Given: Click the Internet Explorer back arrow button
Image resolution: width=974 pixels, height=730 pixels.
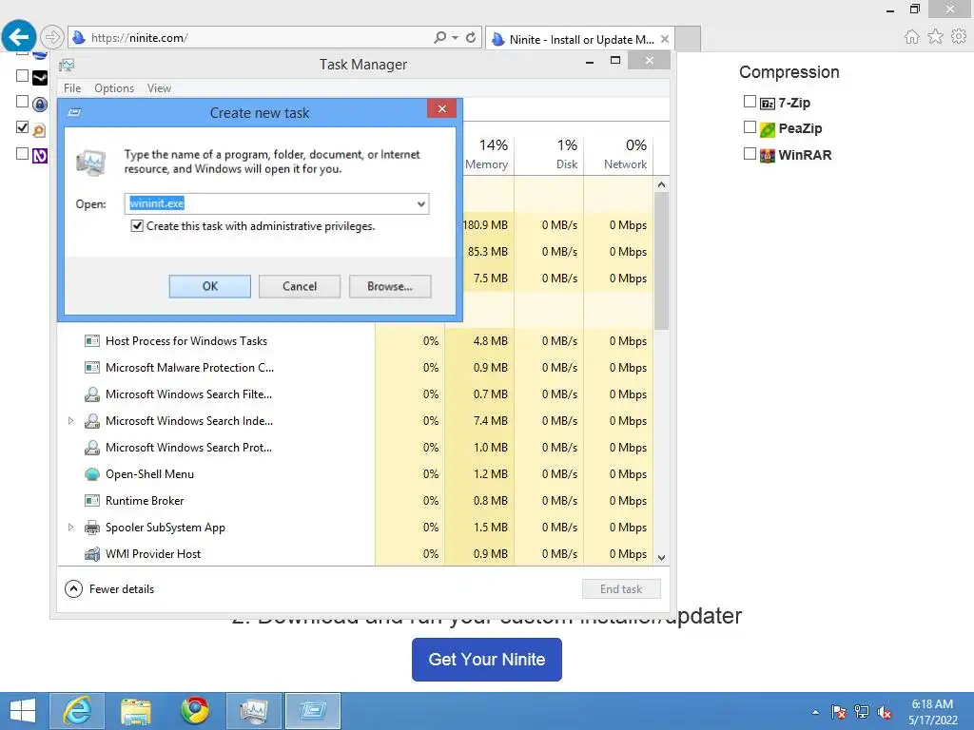Looking at the screenshot, I should coord(19,37).
